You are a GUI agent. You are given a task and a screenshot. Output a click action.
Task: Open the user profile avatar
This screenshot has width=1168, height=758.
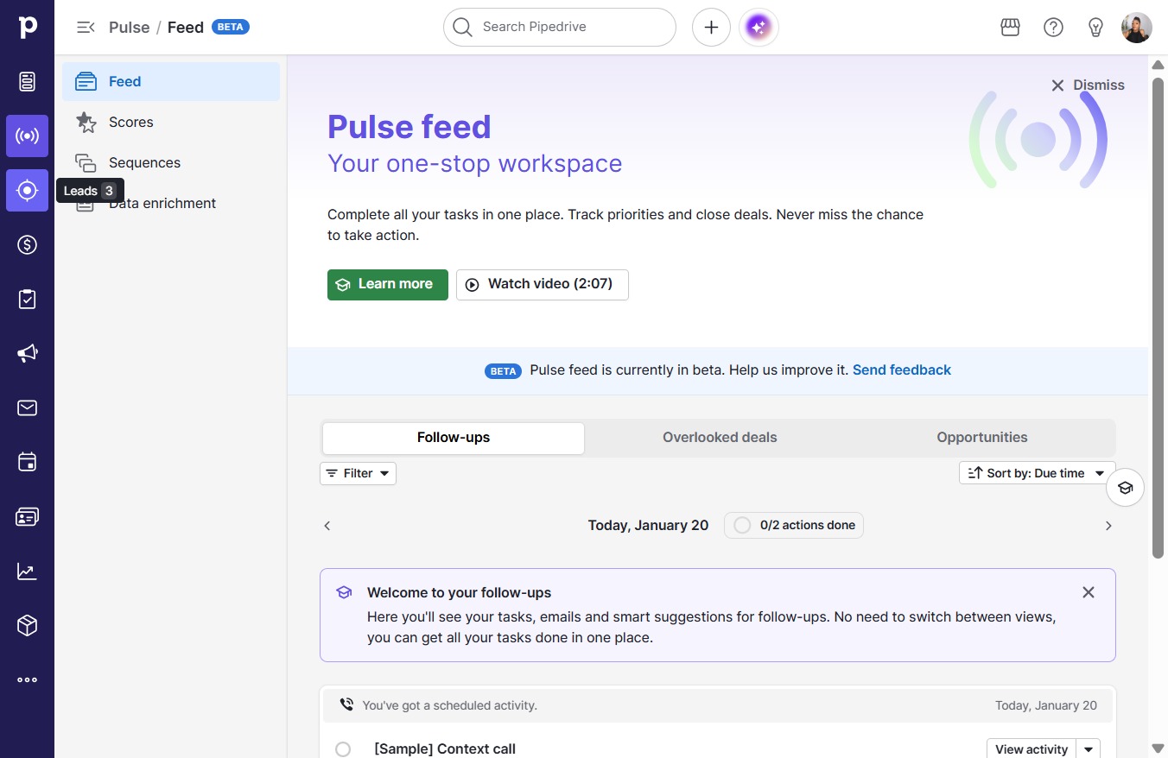(1136, 28)
